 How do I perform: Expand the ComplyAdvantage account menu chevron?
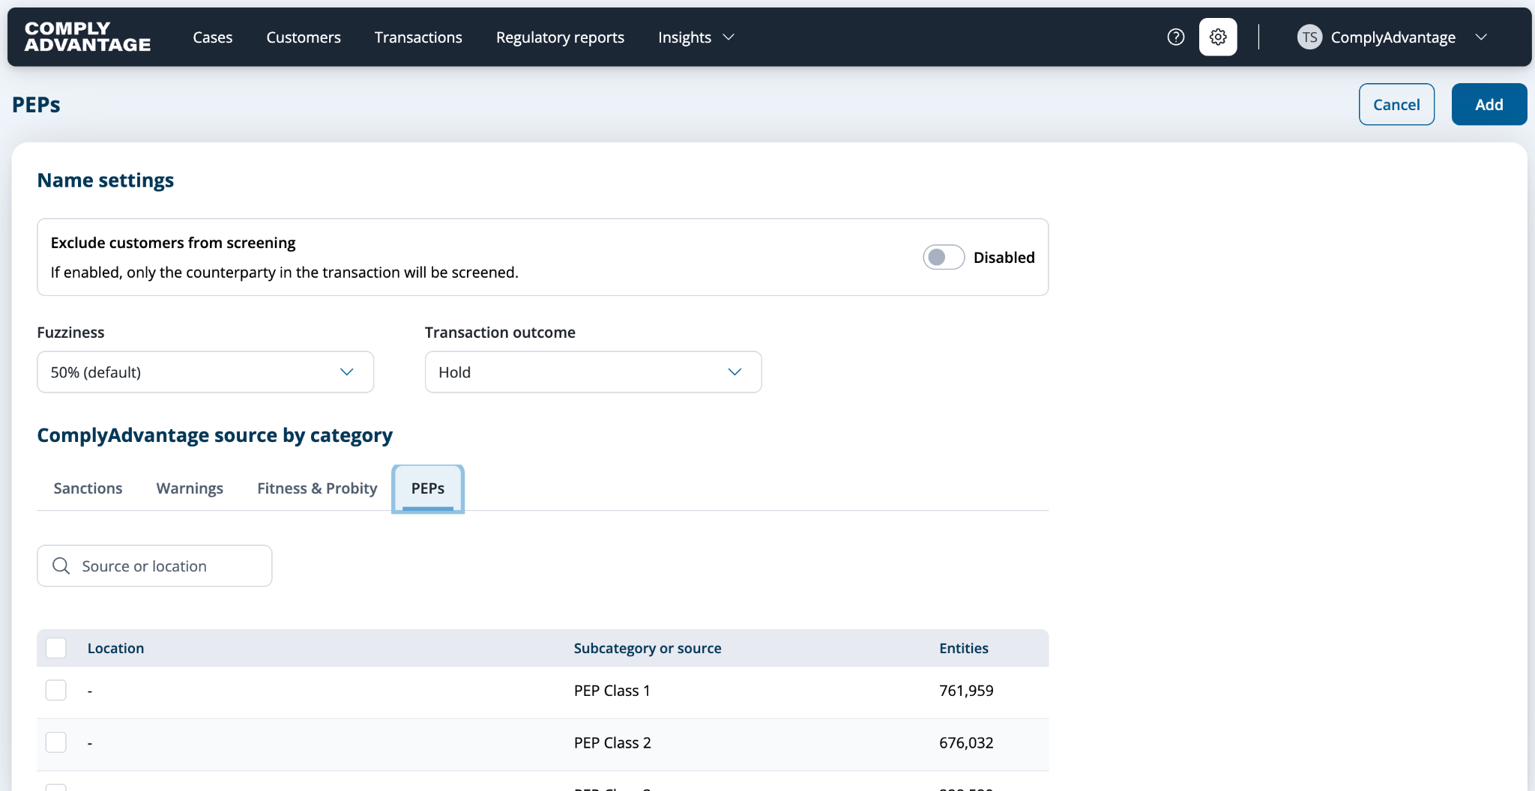[1481, 37]
